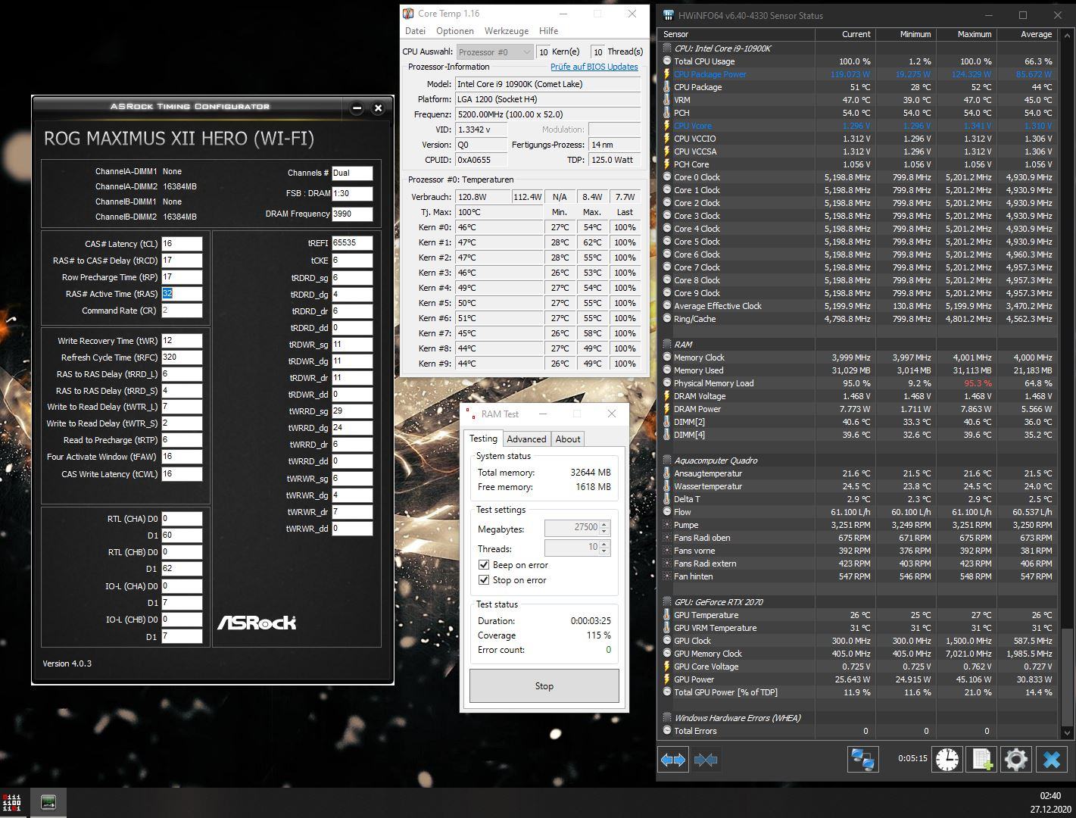Click GPU GeForce RTX 2070 section icon
Image resolution: width=1076 pixels, height=818 pixels.
pos(667,602)
